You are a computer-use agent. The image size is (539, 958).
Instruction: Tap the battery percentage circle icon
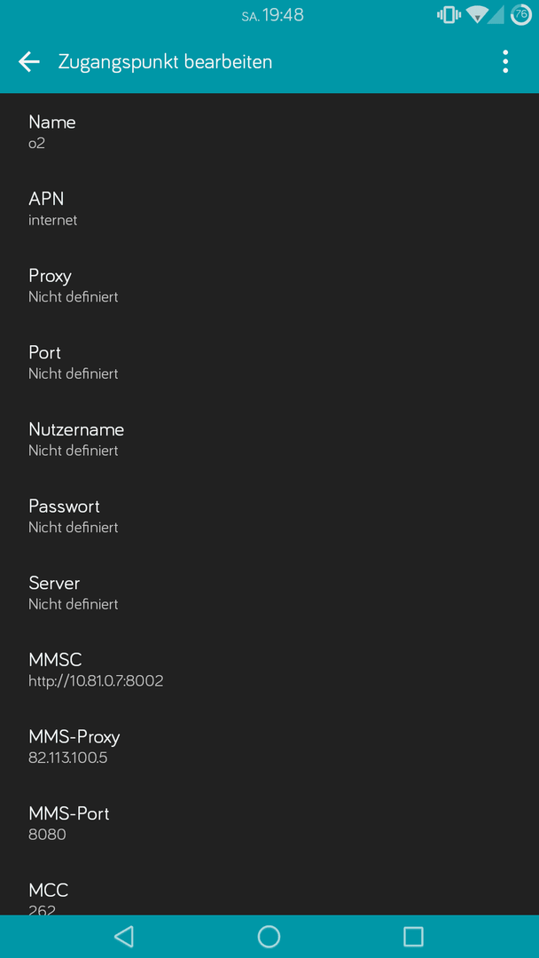(x=520, y=15)
